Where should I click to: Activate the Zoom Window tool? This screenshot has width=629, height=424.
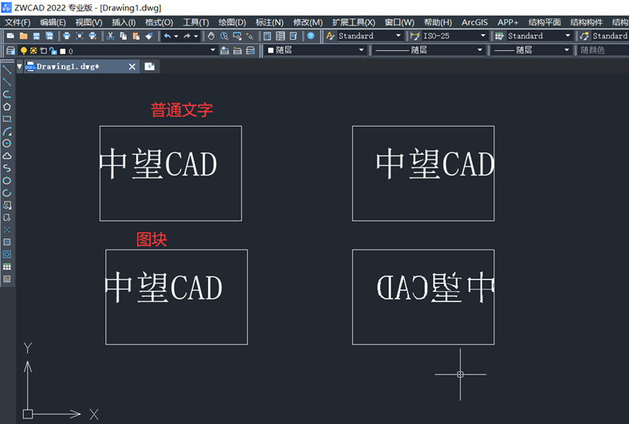click(237, 36)
